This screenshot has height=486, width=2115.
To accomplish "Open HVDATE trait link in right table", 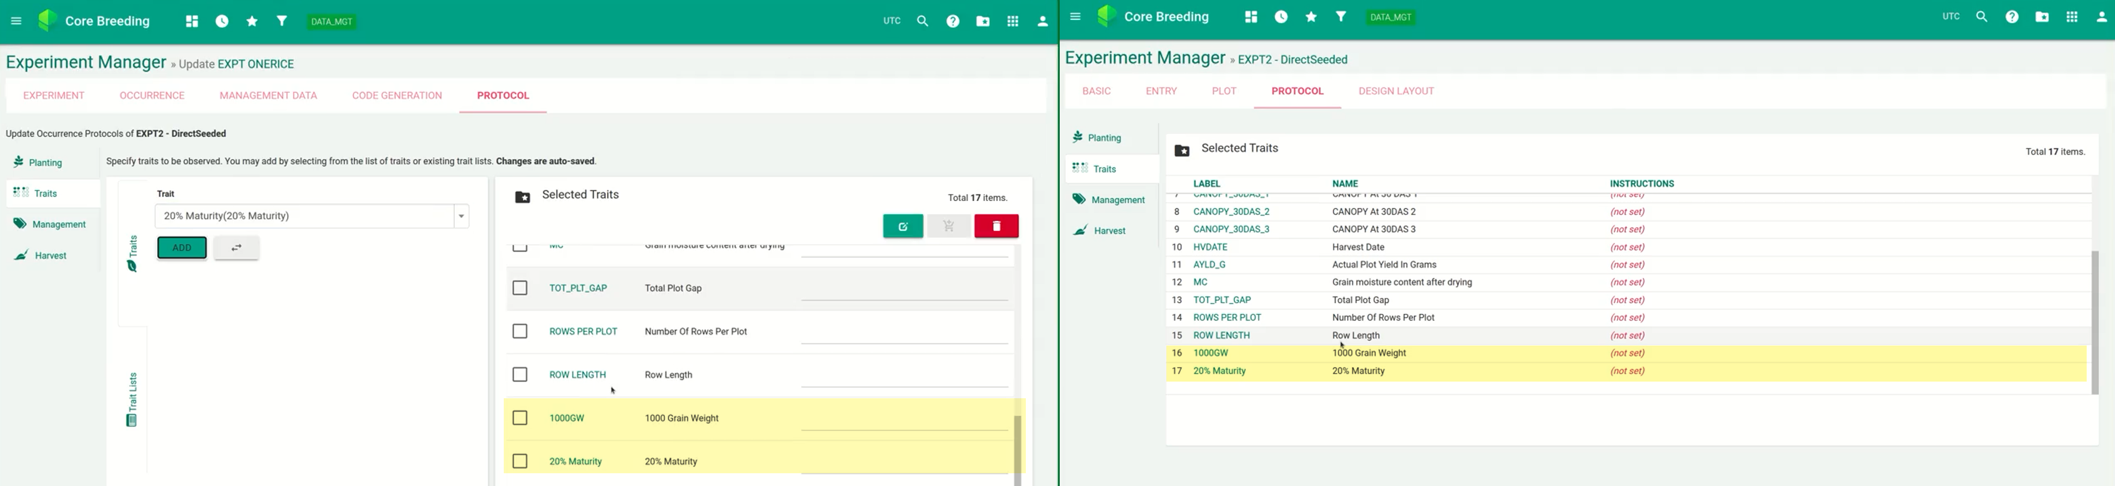I will tap(1210, 247).
